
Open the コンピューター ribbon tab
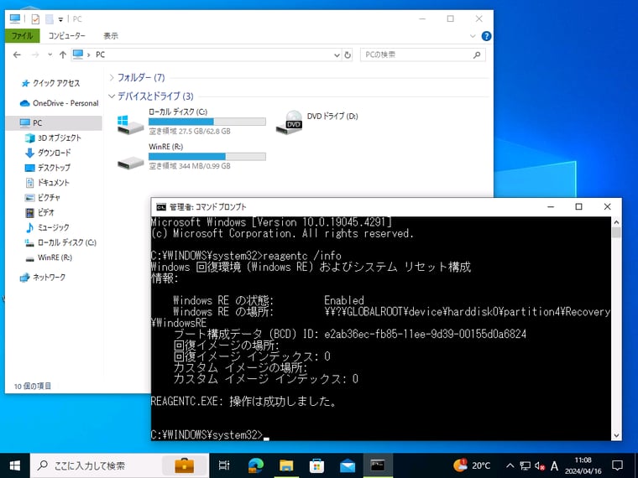[x=66, y=36]
